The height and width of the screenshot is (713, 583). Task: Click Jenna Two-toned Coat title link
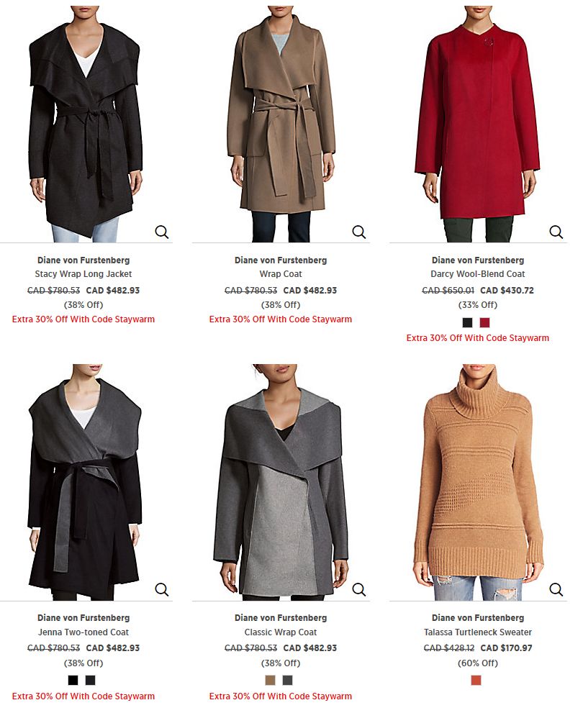click(x=83, y=632)
